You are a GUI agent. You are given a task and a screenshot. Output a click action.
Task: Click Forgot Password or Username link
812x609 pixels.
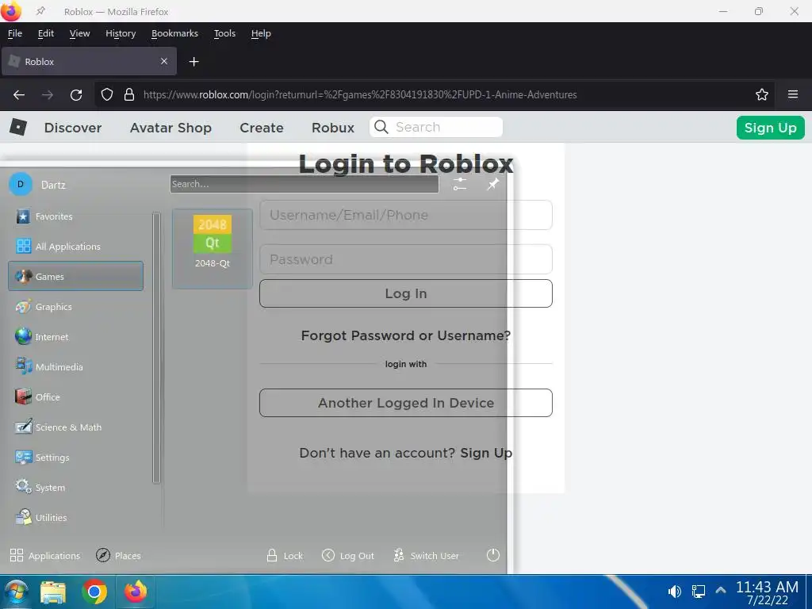coord(406,335)
